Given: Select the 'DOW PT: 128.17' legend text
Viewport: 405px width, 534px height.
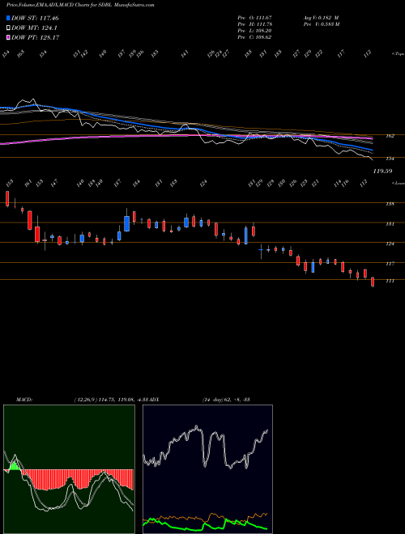Looking at the screenshot, I should (x=36, y=38).
